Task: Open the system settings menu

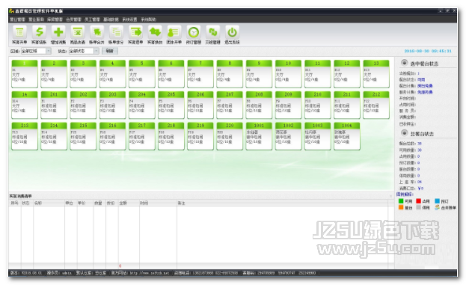Action: click(x=129, y=19)
